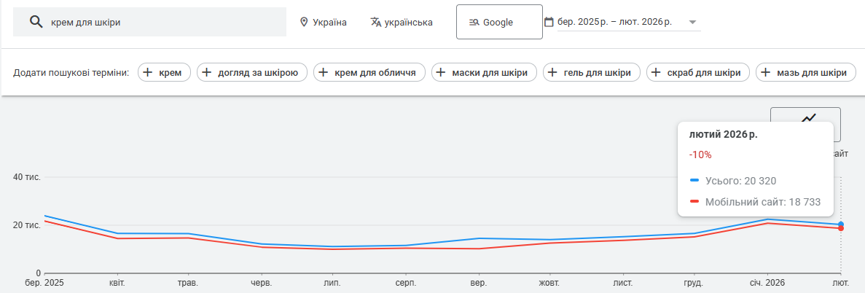Open the Google search network selector

pyautogui.click(x=499, y=22)
